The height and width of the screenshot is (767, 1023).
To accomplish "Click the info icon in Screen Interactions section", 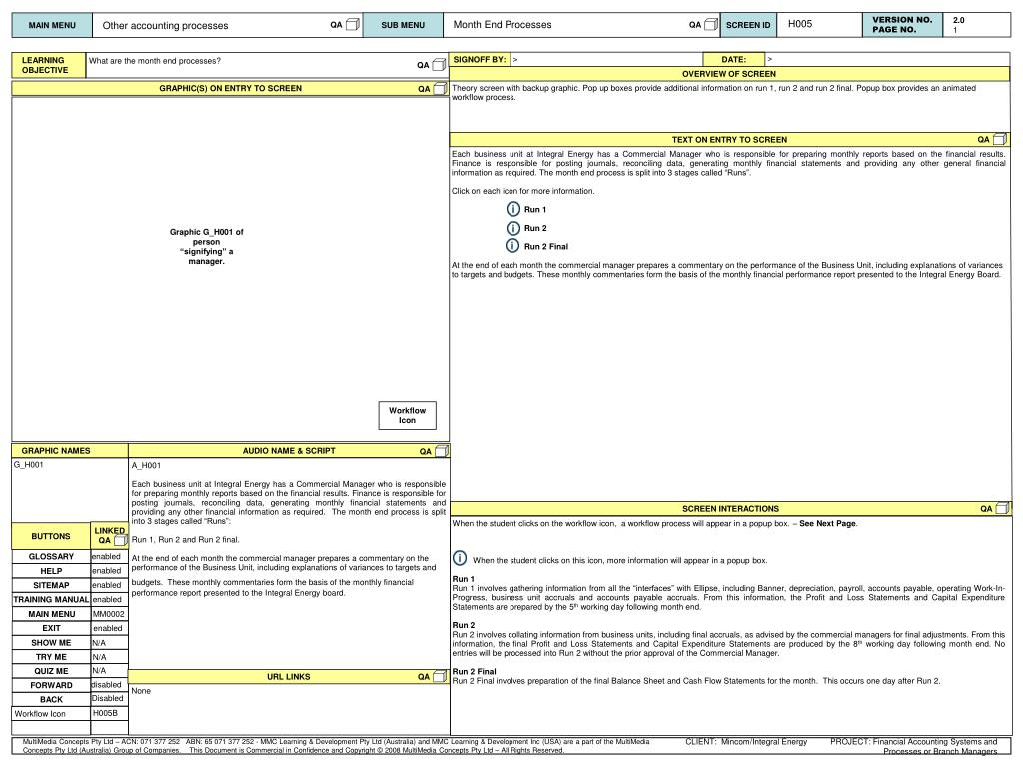I will [x=460, y=558].
